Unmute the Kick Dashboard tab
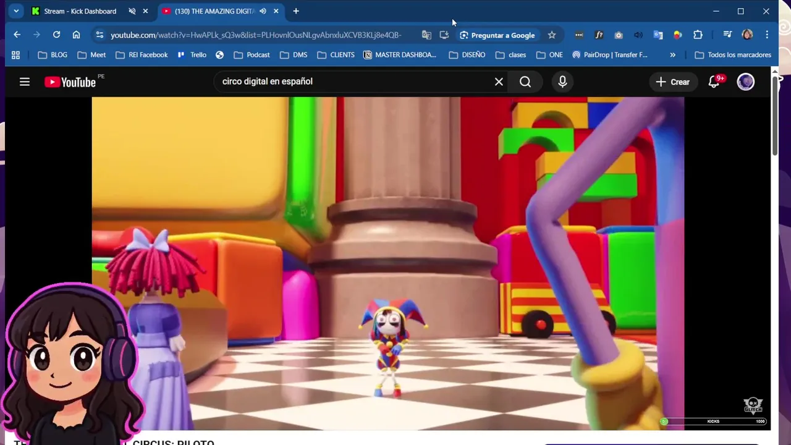 132,11
